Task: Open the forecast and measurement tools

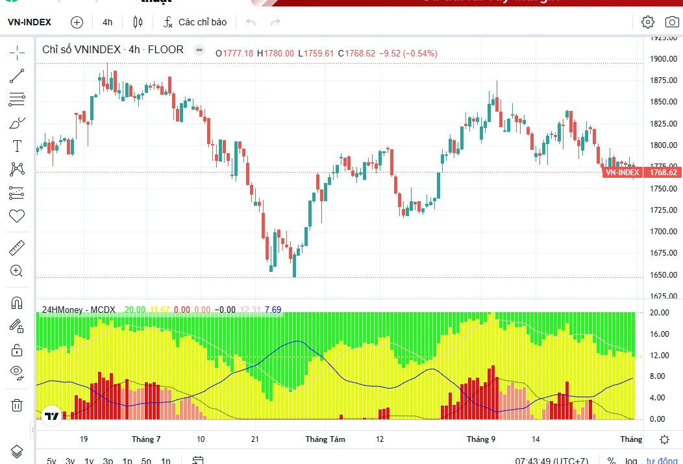Action: [17, 193]
